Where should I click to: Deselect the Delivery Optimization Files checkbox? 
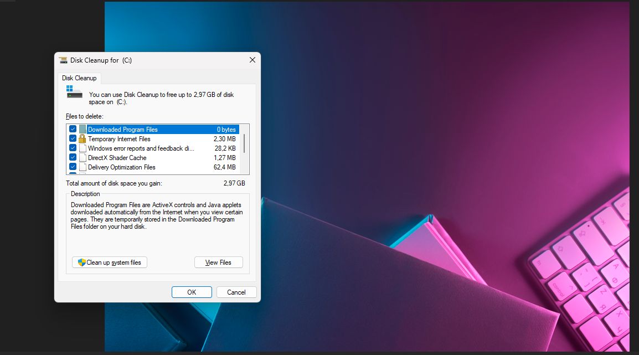click(73, 167)
